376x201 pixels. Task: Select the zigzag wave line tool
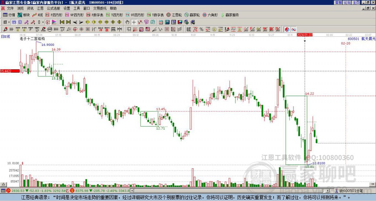(x=160, y=29)
